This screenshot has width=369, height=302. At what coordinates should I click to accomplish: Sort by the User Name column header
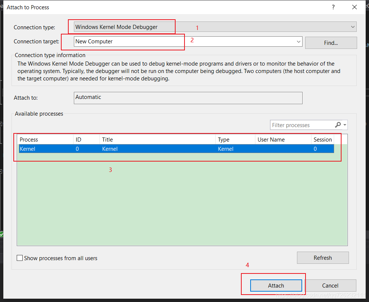[283, 139]
